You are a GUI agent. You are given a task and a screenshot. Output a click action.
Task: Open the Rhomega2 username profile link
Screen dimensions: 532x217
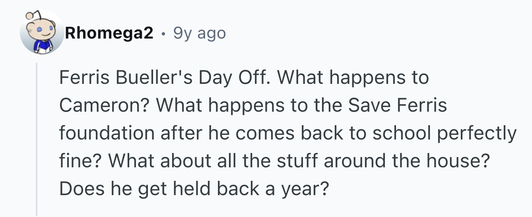(x=109, y=33)
